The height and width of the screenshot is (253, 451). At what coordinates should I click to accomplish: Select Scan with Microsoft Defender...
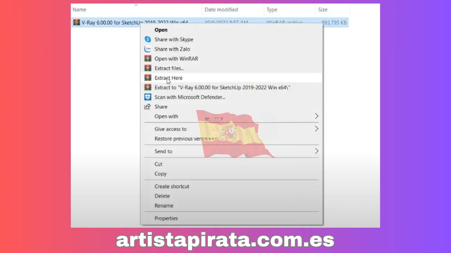pyautogui.click(x=190, y=97)
